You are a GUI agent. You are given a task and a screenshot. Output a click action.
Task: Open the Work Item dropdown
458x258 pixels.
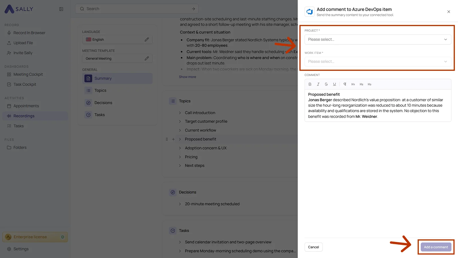coord(378,61)
